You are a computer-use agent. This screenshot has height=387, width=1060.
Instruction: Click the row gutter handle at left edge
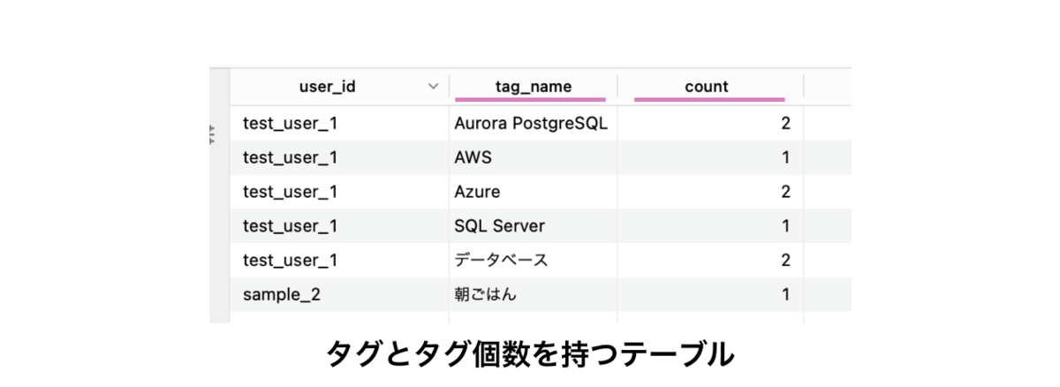tap(212, 133)
